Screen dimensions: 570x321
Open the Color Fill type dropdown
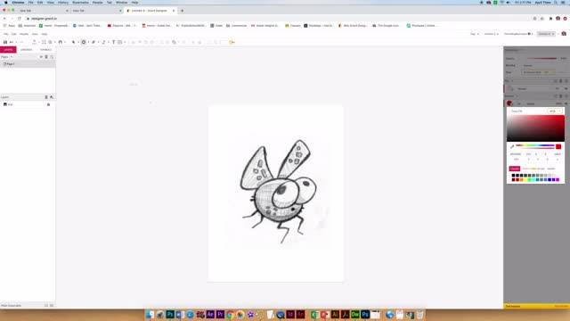(526, 111)
